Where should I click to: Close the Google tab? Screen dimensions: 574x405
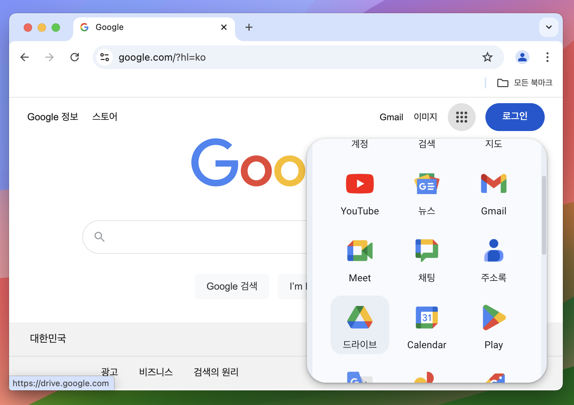224,27
